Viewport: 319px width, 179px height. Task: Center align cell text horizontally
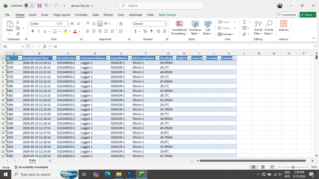tap(94, 31)
